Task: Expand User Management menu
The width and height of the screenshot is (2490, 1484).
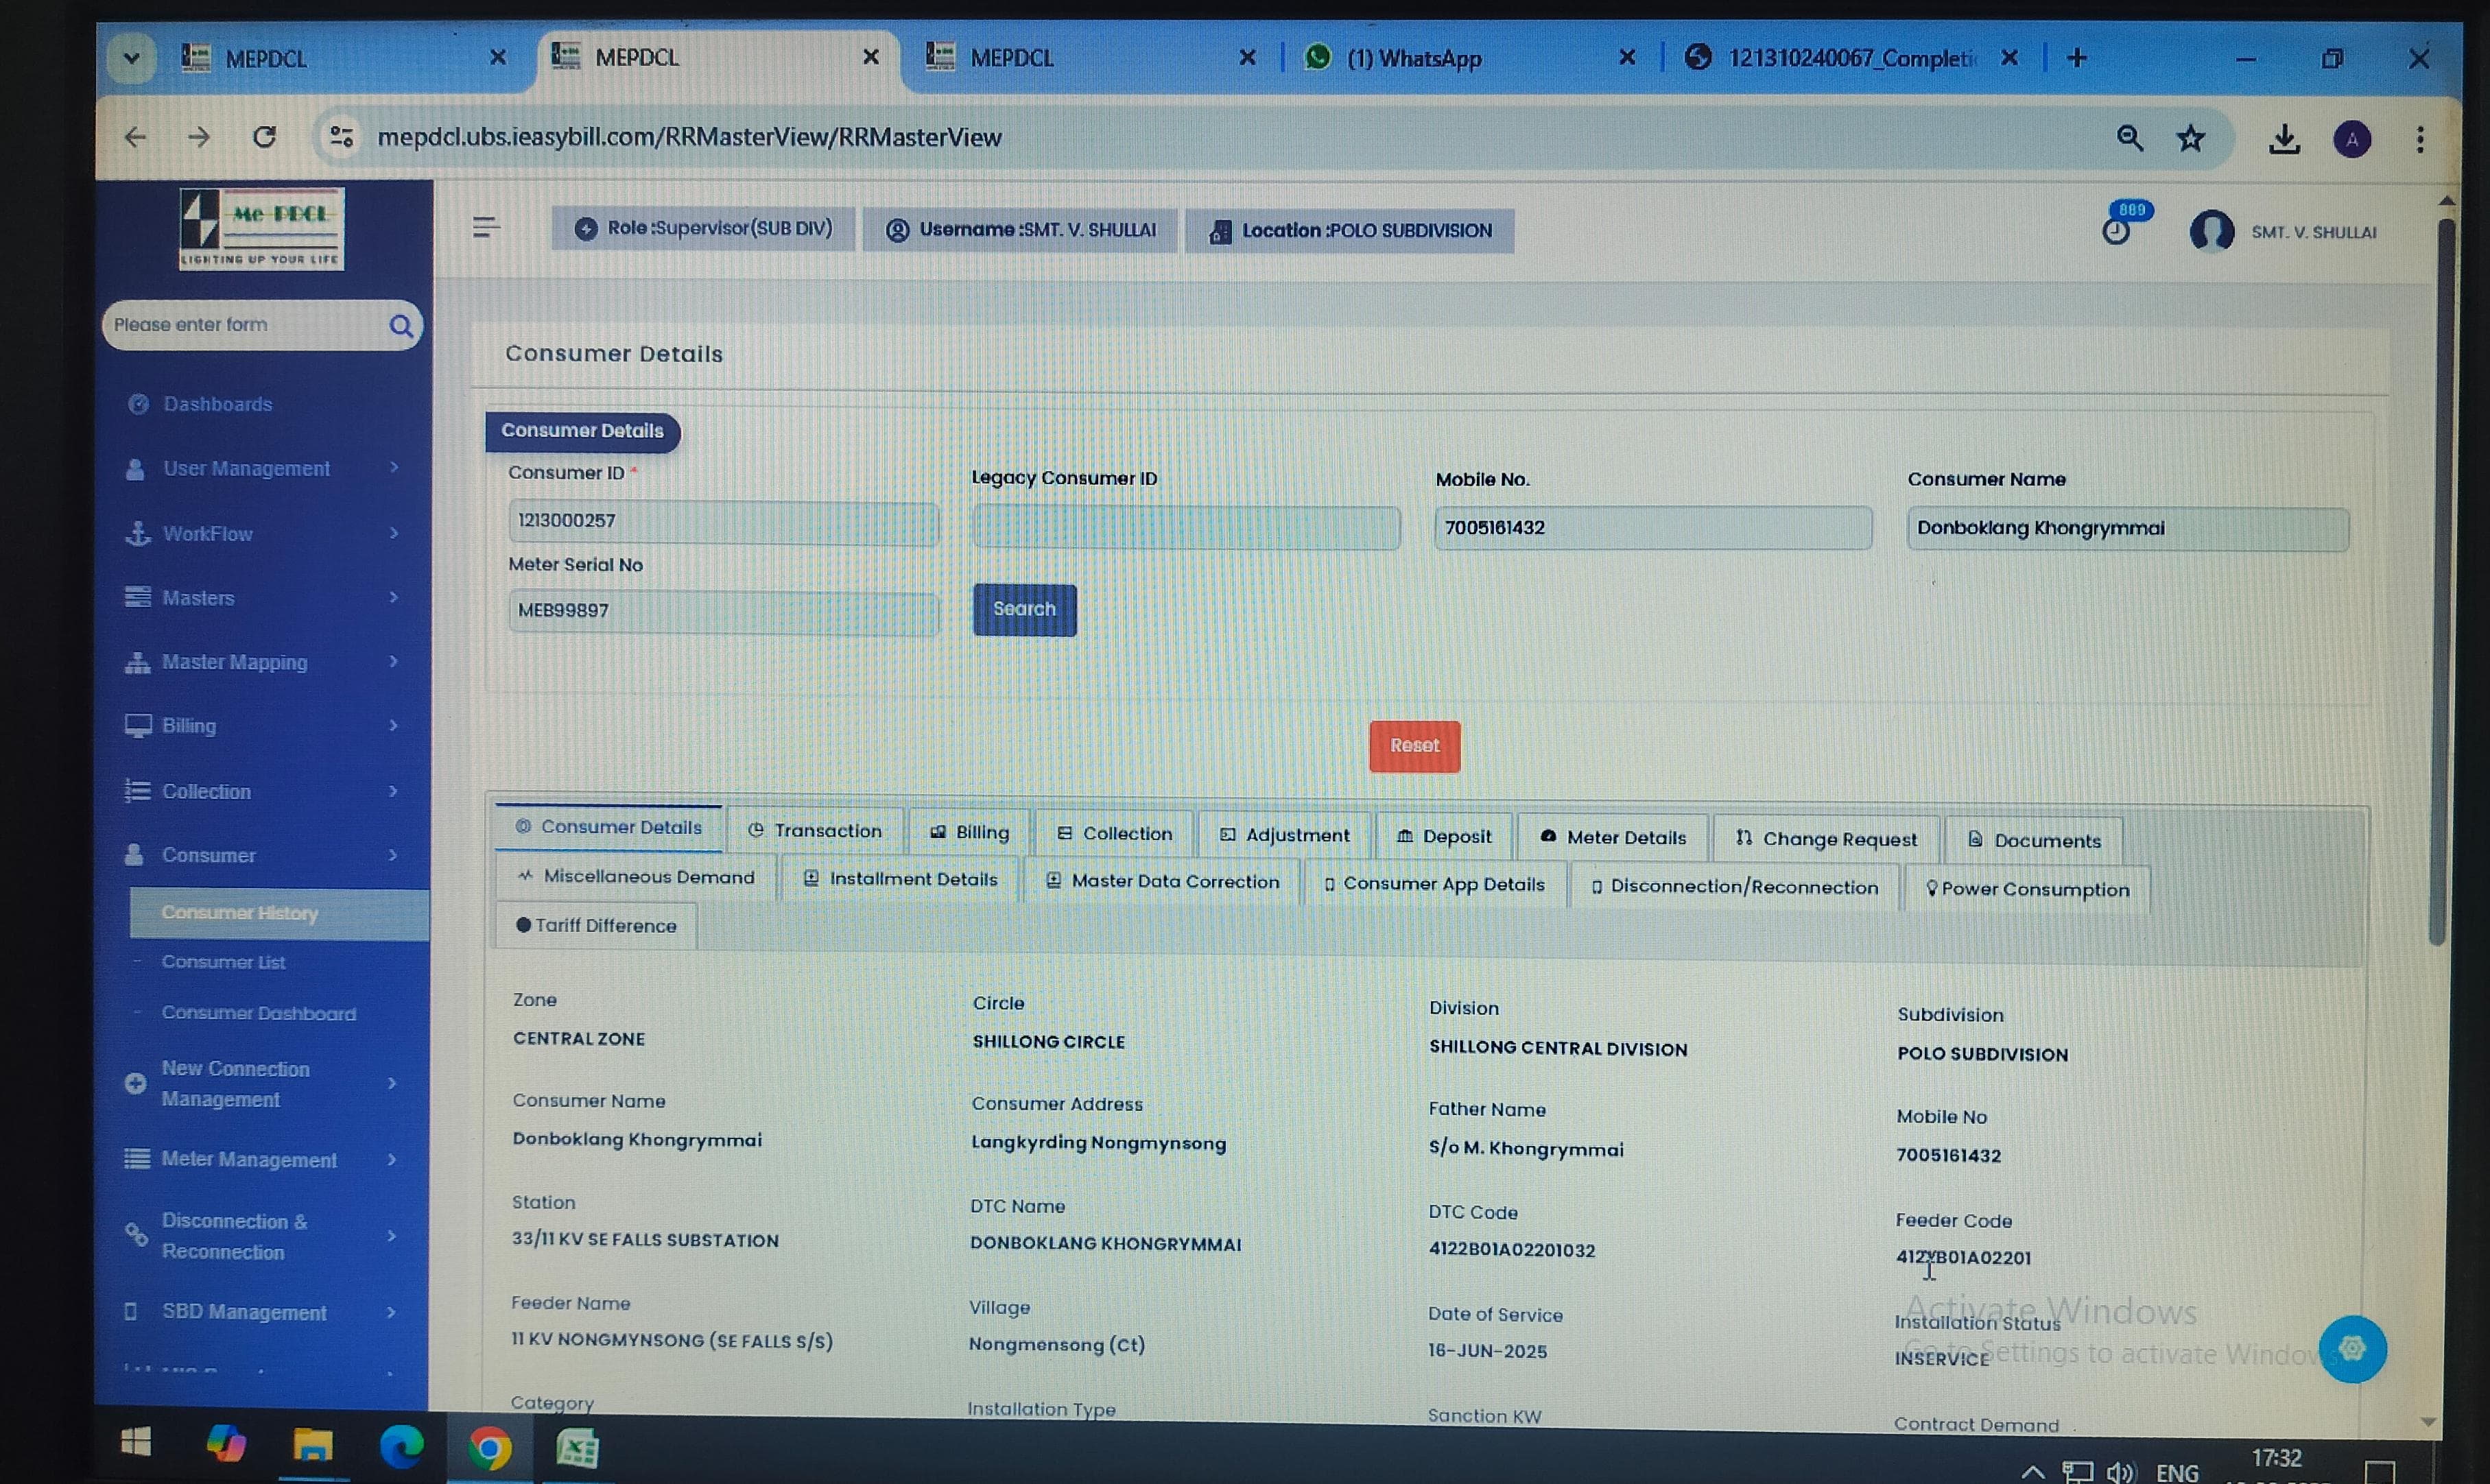Action: point(263,468)
